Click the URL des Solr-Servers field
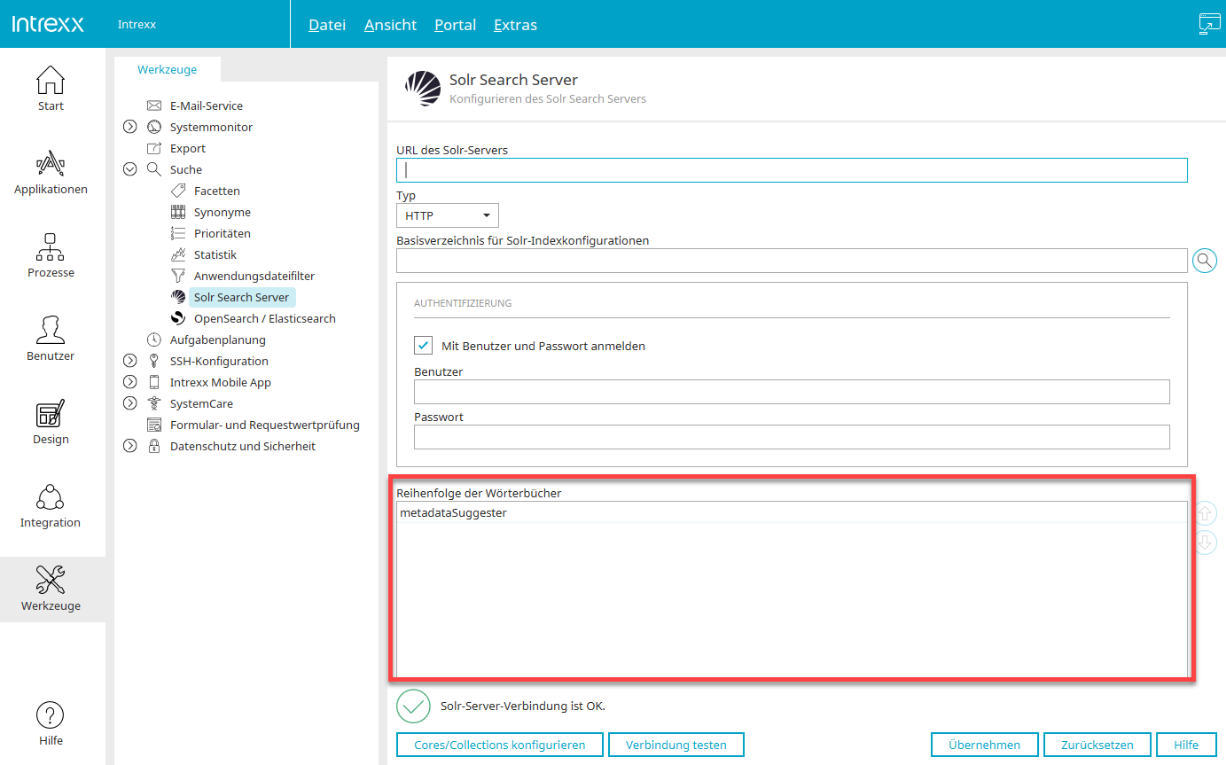Viewport: 1226px width, 765px height. click(x=791, y=170)
